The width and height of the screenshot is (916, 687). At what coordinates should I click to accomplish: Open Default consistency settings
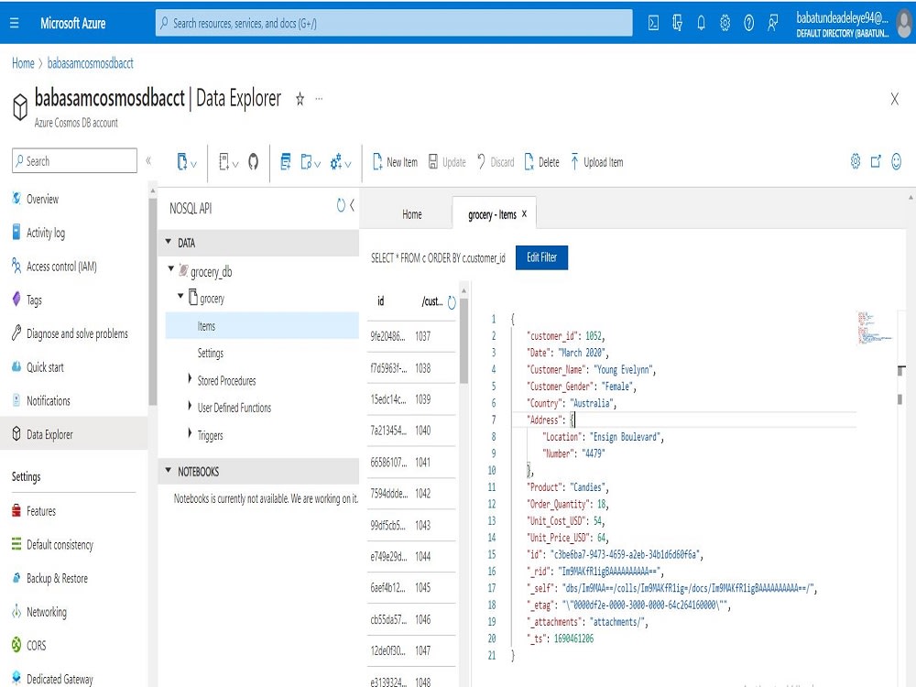60,544
